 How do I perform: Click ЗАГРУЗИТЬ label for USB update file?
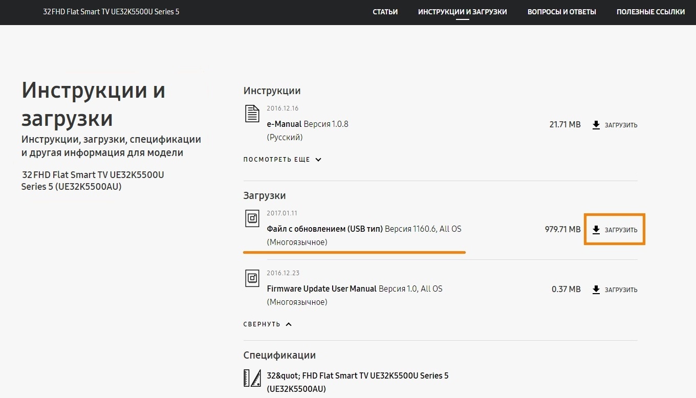621,230
